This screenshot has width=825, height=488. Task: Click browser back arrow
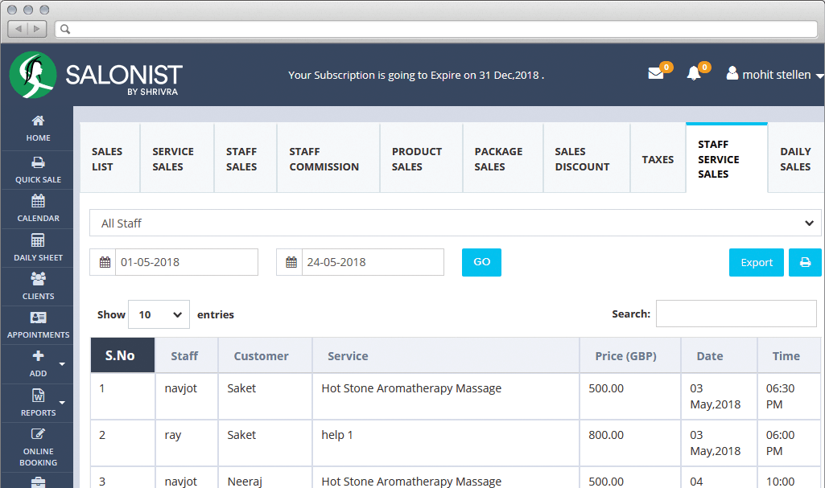tap(19, 29)
